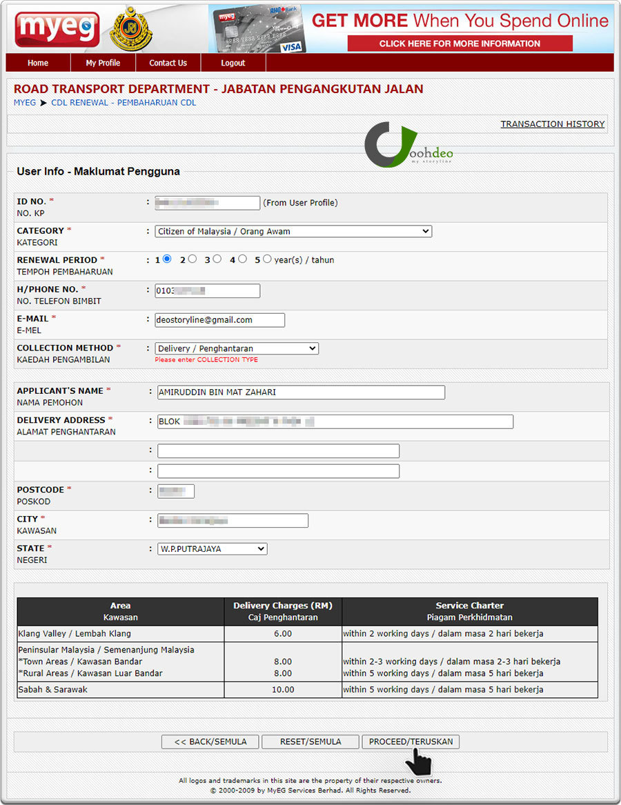This screenshot has width=621, height=805.
Task: Click 'within 2-3 working days' cell
Action: (x=452, y=662)
